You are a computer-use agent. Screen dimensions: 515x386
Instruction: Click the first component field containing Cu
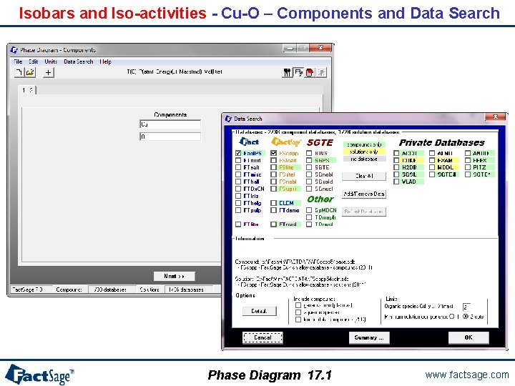click(x=170, y=124)
